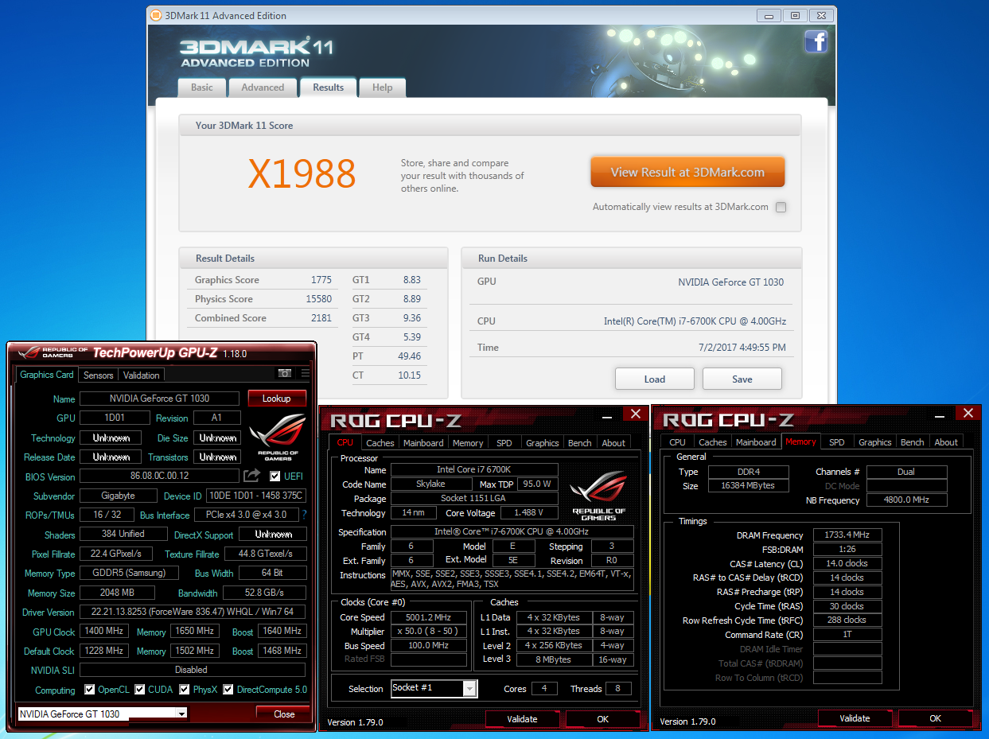Image resolution: width=989 pixels, height=739 pixels.
Task: Select the Graphics Card tab in GPU-Z
Action: tap(47, 375)
